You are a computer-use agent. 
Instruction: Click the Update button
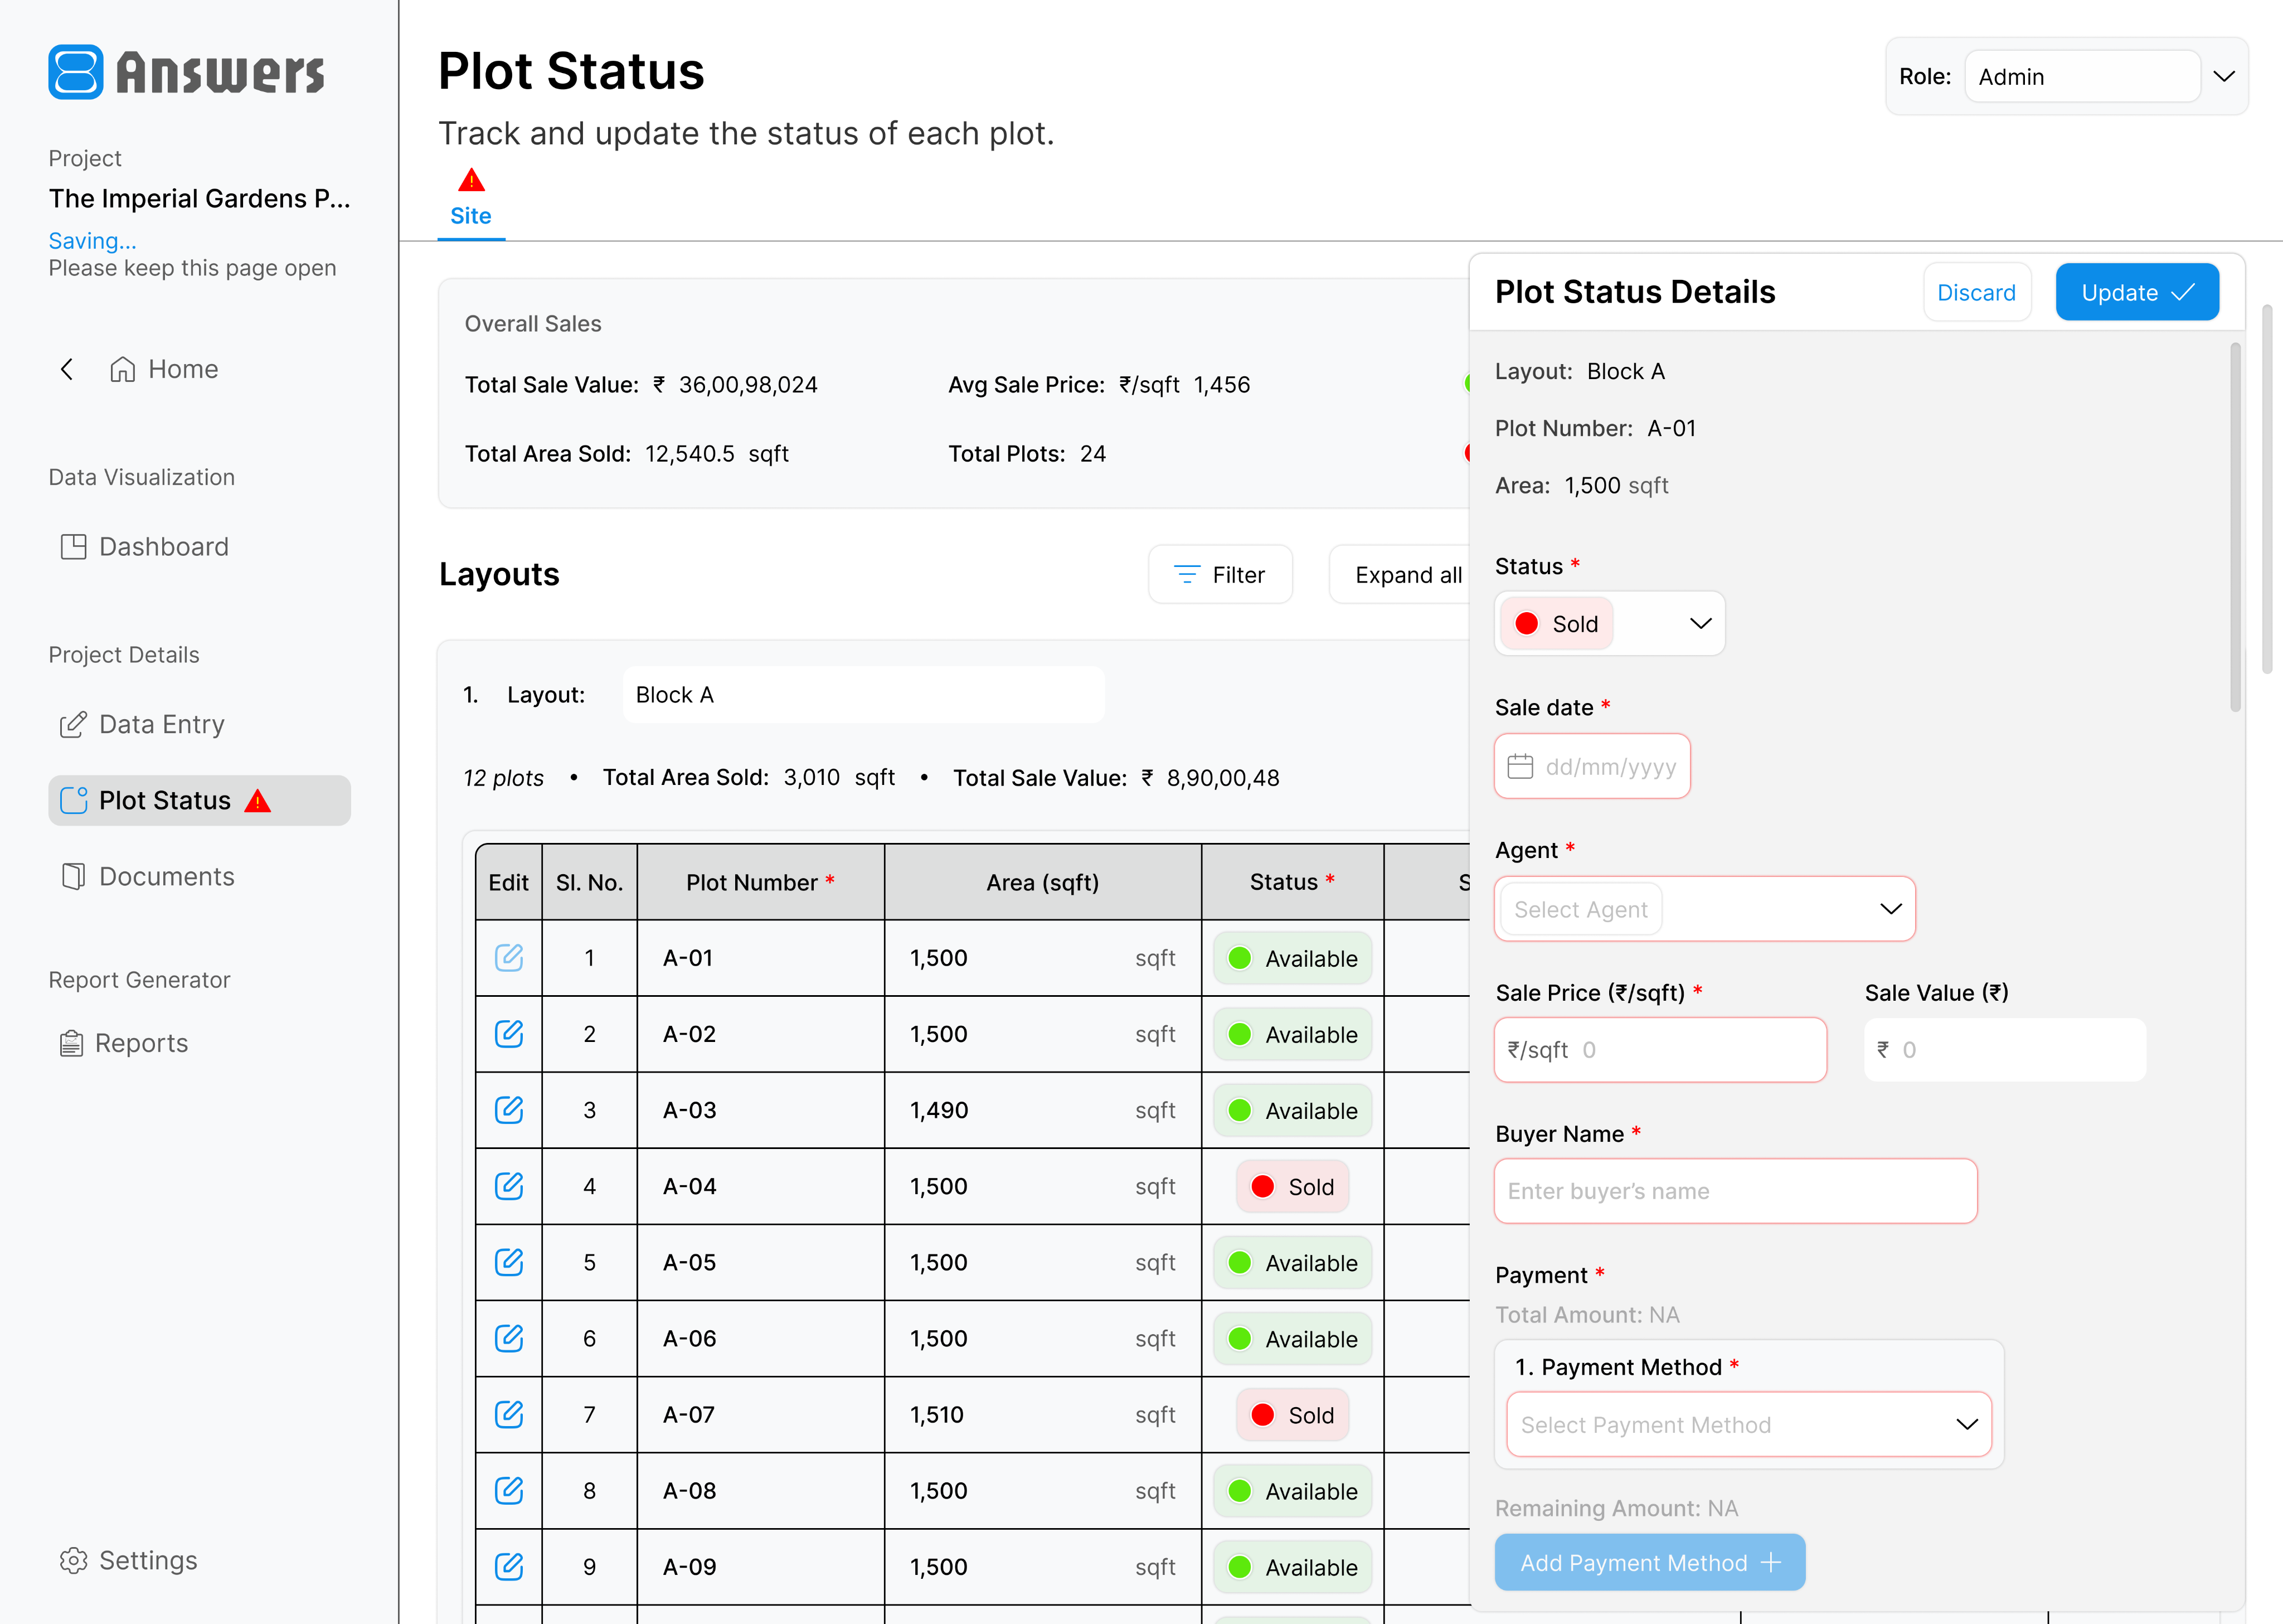pyautogui.click(x=2137, y=292)
